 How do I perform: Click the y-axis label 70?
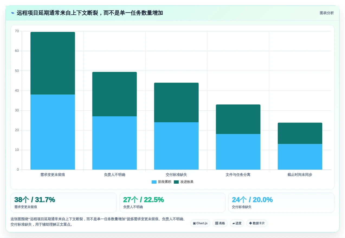17,31
